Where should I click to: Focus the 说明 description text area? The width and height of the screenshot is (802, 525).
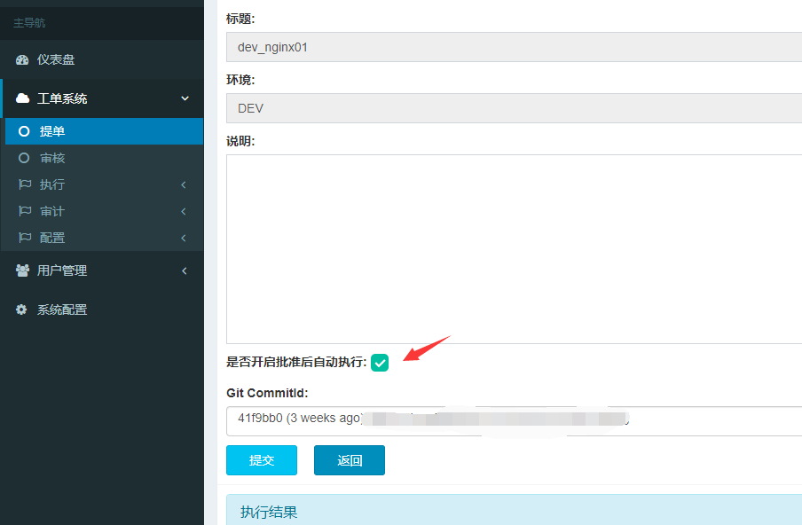[514, 249]
